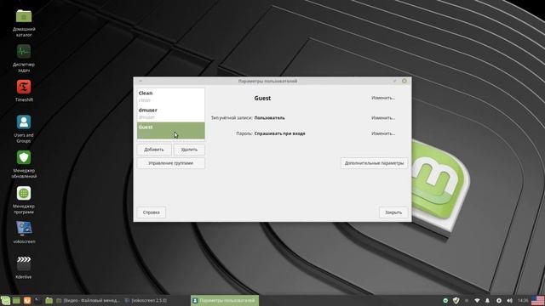Click the bold Guest name heading
The height and width of the screenshot is (306, 545).
[x=262, y=99]
